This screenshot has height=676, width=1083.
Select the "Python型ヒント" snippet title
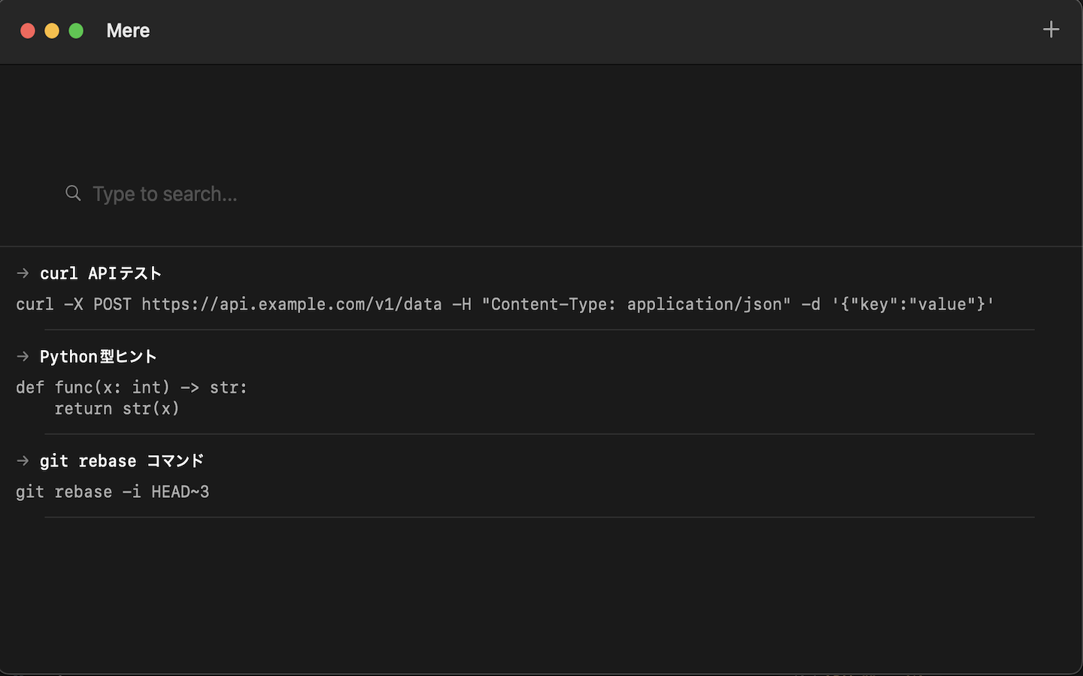point(99,357)
